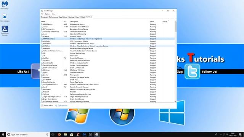The height and width of the screenshot is (137, 244).
Task: Click the scrollbar down arrow in services list
Action: click(175, 102)
